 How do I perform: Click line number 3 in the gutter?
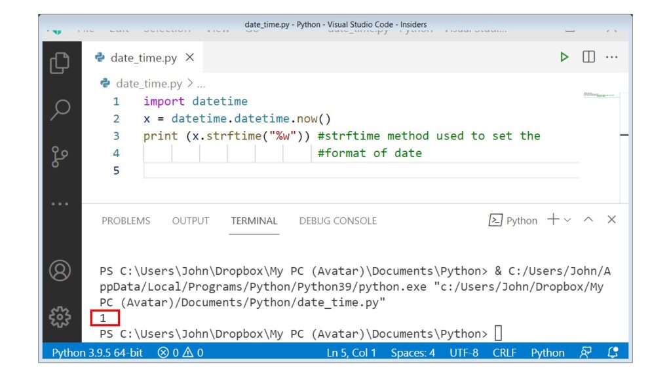tap(116, 136)
